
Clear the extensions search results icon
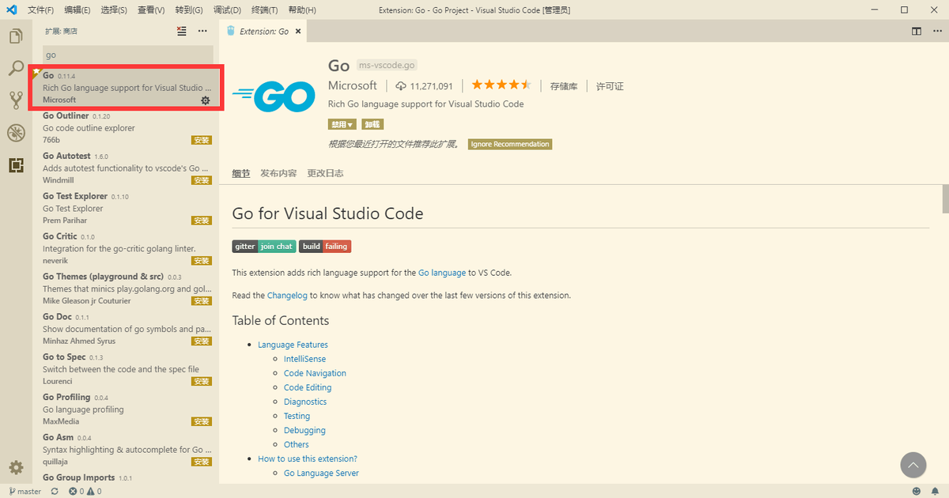[182, 31]
